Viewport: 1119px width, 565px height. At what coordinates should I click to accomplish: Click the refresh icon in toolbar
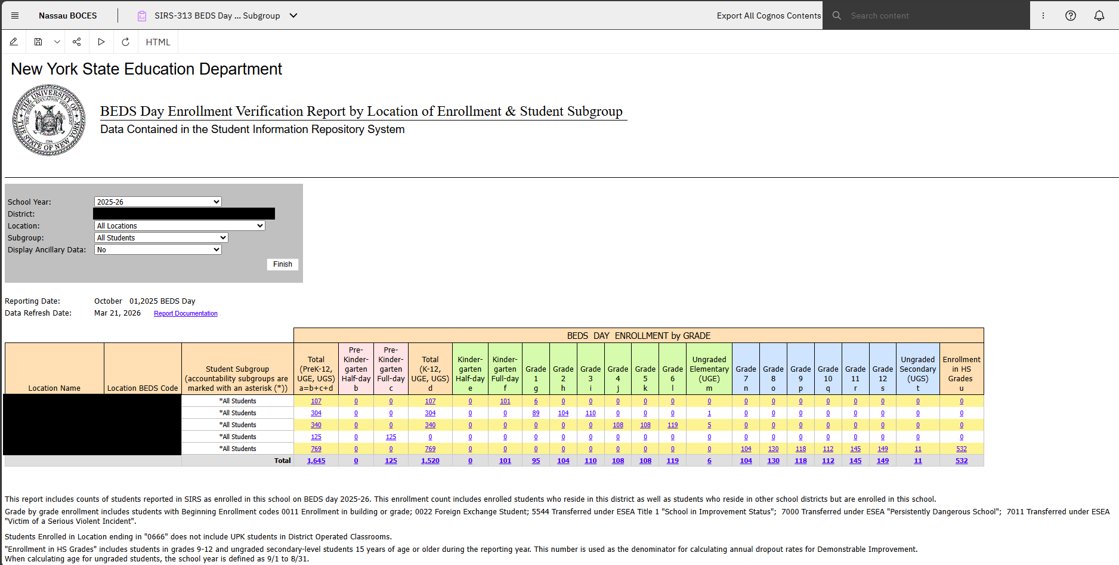tap(125, 42)
